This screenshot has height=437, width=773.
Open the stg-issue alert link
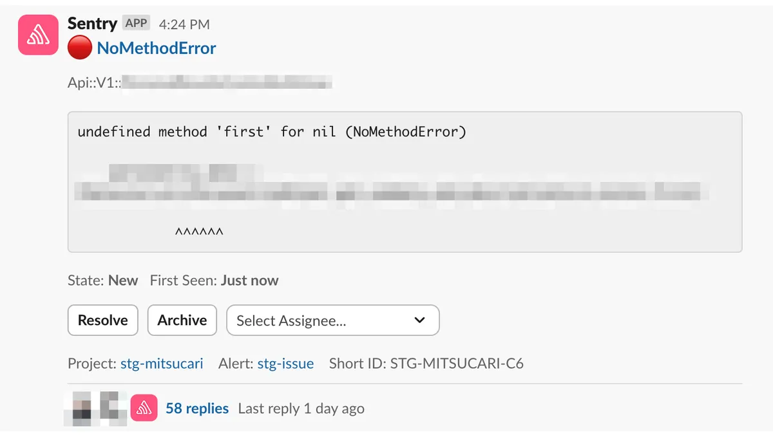coord(285,364)
